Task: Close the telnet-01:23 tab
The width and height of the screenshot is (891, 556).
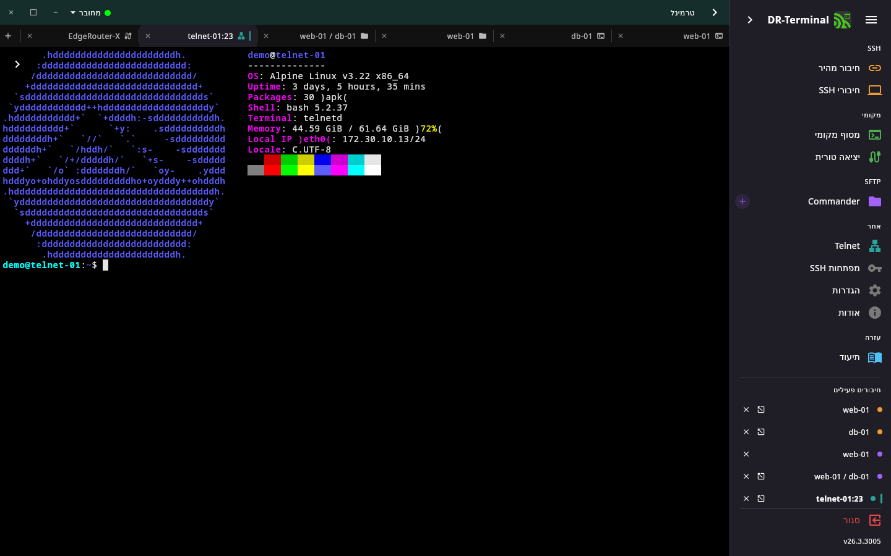Action: [148, 36]
